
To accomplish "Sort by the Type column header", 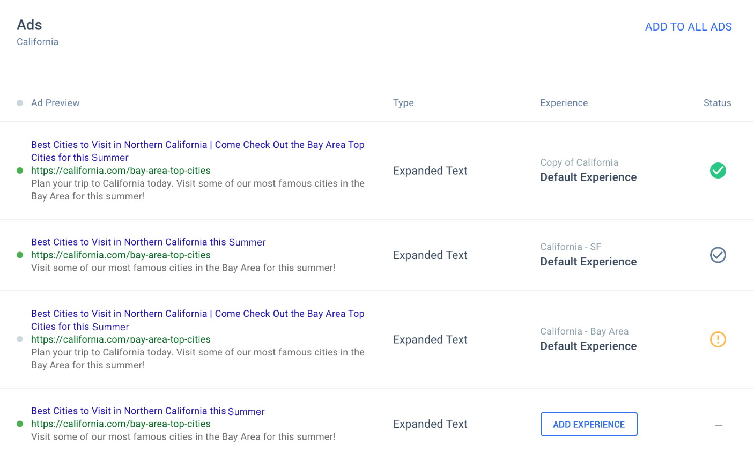I will tap(403, 103).
